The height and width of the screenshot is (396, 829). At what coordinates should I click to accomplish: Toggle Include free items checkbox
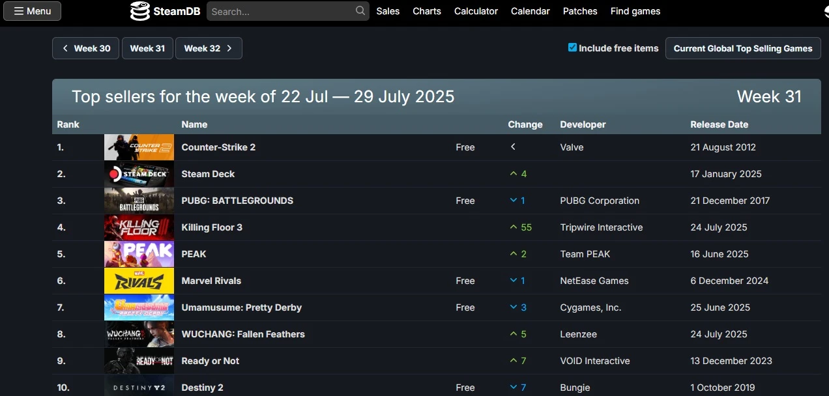click(572, 48)
